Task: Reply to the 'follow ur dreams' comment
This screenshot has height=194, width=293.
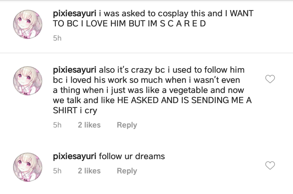Action: pyautogui.click(x=127, y=171)
